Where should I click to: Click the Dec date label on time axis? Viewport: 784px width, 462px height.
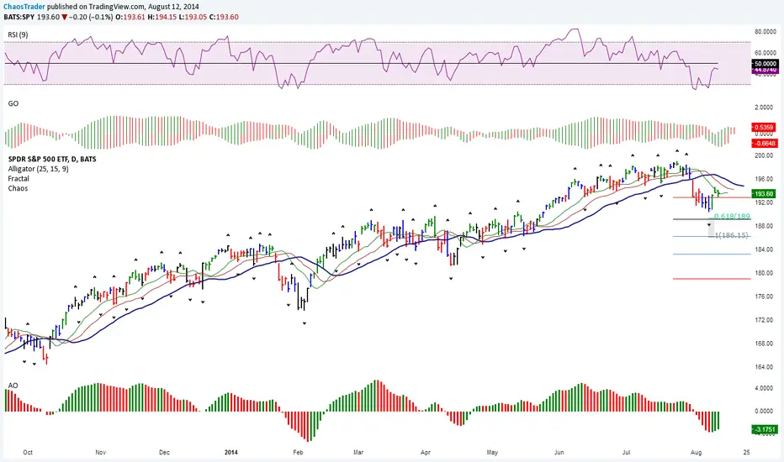164,453
